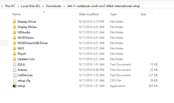Sort files by Size column
Image resolution: width=174 pixels, height=103 pixels.
(143, 14)
